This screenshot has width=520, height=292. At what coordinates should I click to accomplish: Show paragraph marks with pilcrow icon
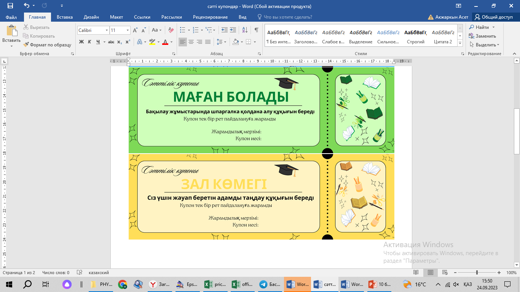pyautogui.click(x=257, y=30)
